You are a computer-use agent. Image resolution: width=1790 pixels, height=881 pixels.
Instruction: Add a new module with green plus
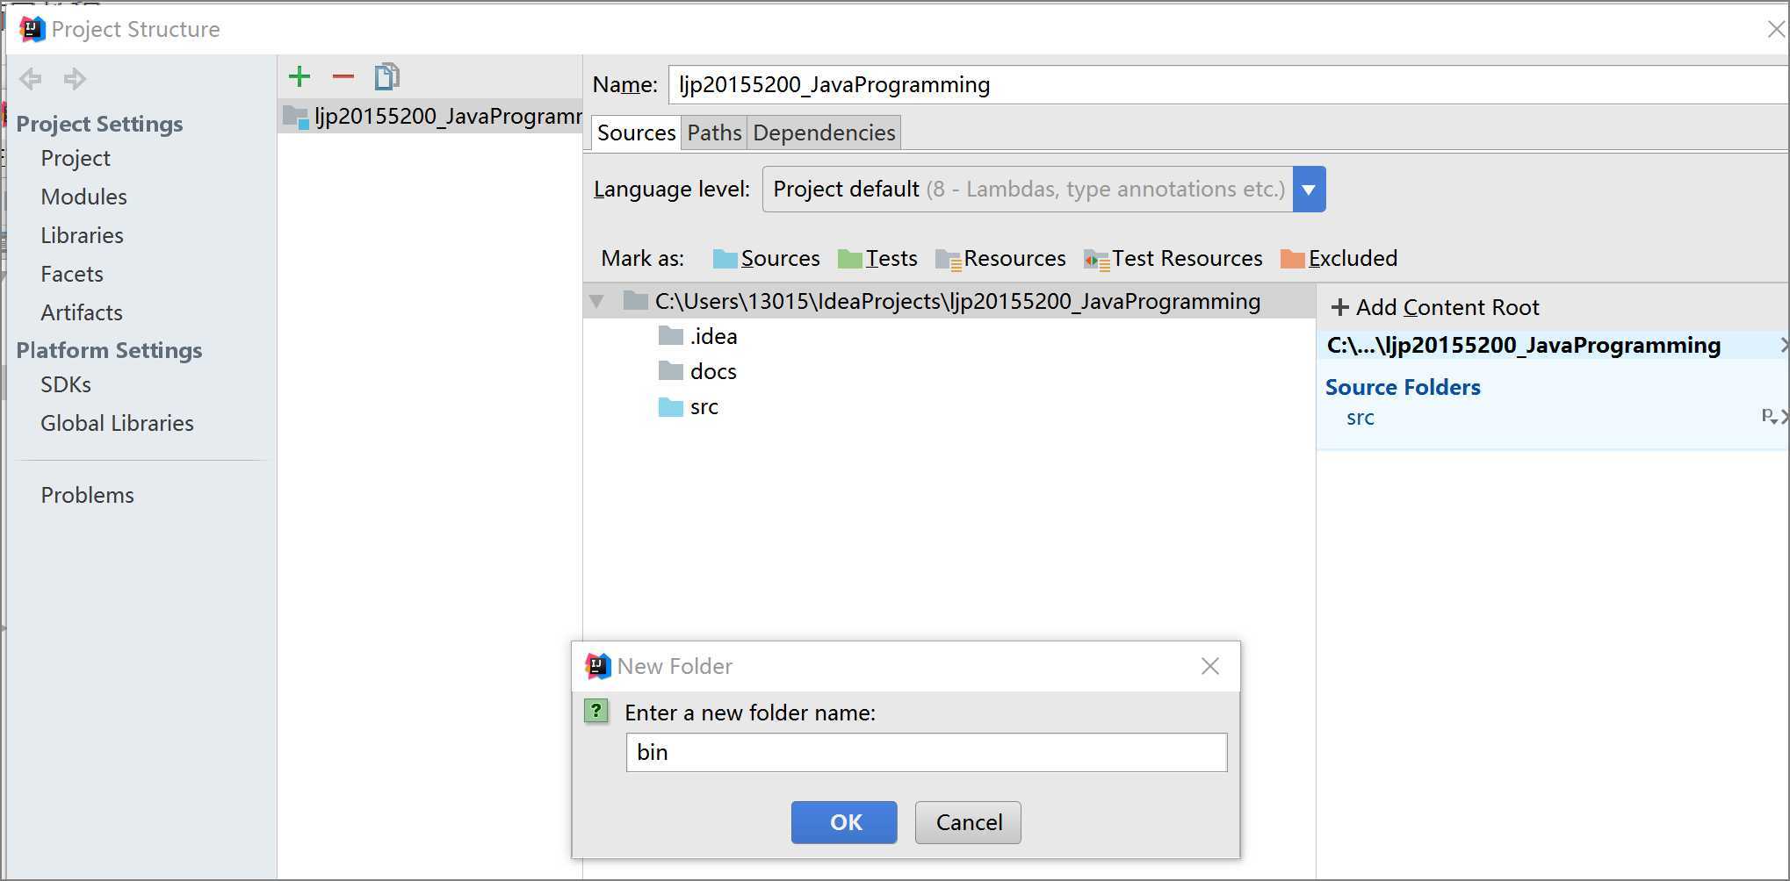300,77
